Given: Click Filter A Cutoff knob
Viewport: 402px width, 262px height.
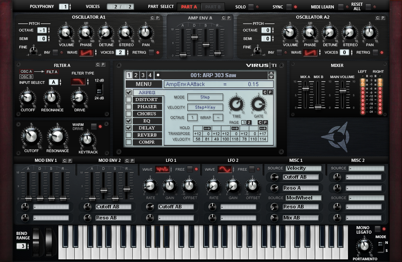Looking at the screenshot, I should click(x=27, y=98).
